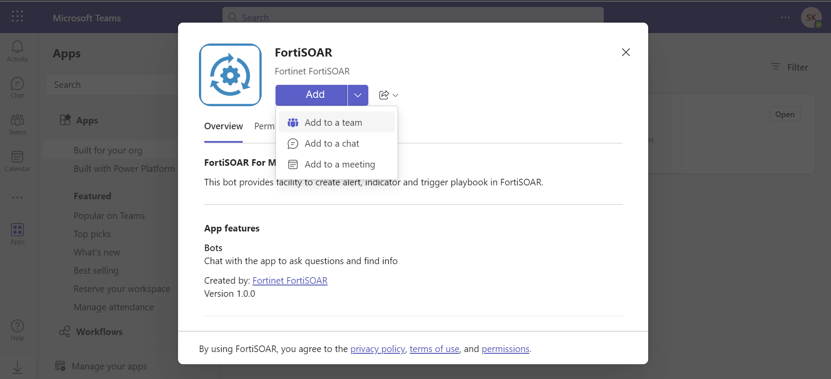Open the share link dropdown

pos(388,95)
